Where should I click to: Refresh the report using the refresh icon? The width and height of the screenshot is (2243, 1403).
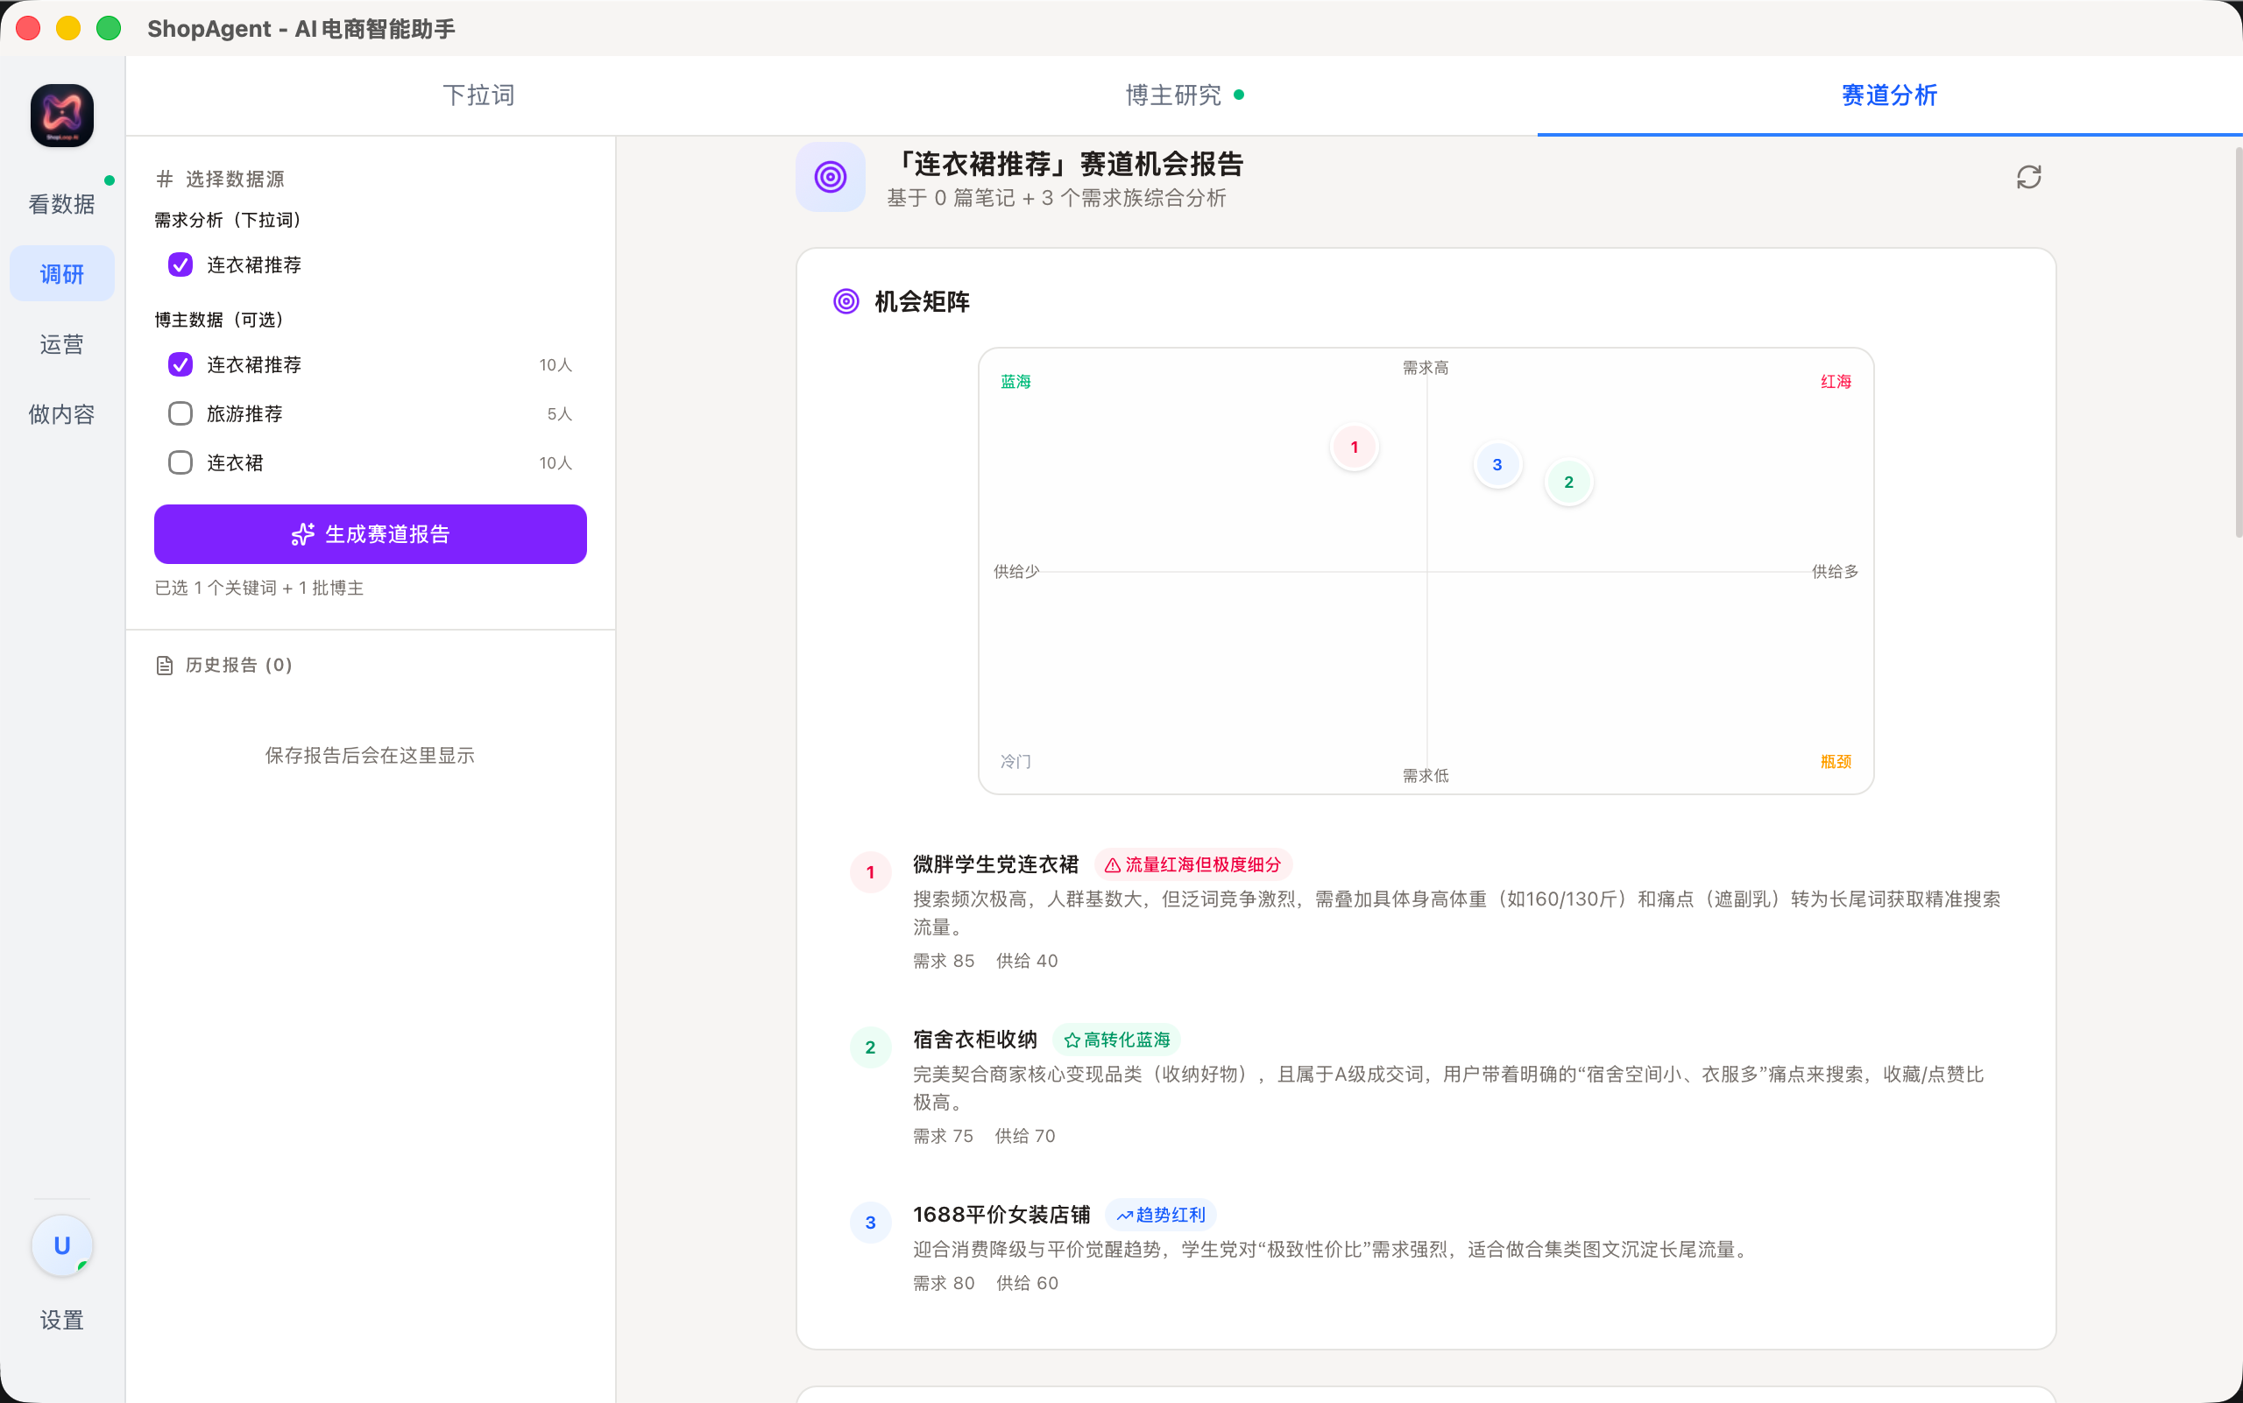(2028, 176)
